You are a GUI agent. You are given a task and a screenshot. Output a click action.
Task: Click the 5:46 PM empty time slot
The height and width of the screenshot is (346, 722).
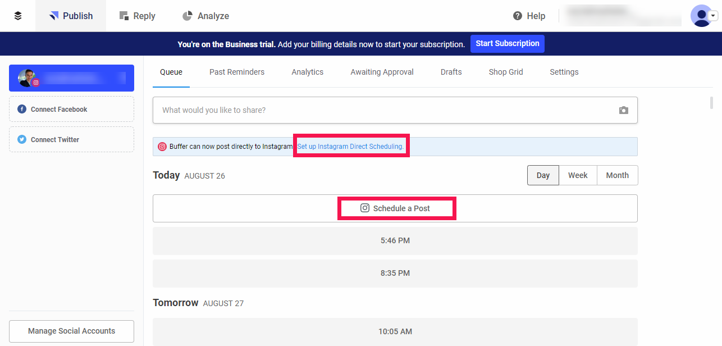(x=395, y=240)
